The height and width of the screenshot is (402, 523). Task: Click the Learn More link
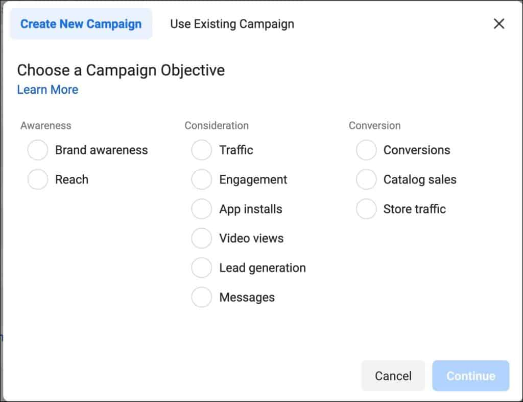(47, 90)
